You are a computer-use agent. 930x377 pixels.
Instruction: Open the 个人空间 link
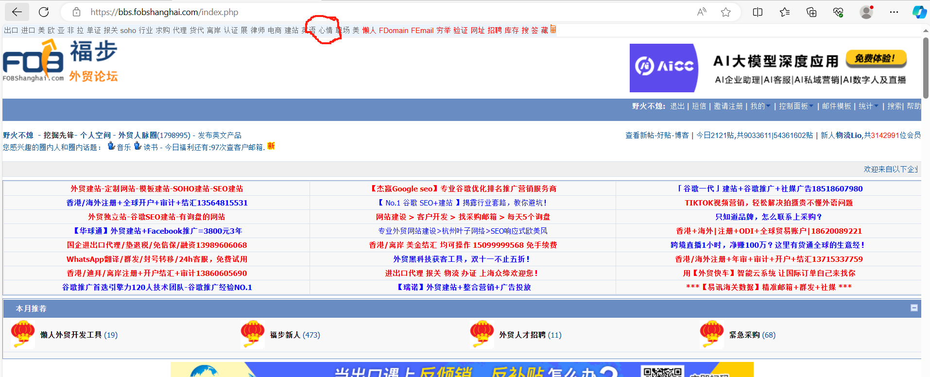point(96,135)
